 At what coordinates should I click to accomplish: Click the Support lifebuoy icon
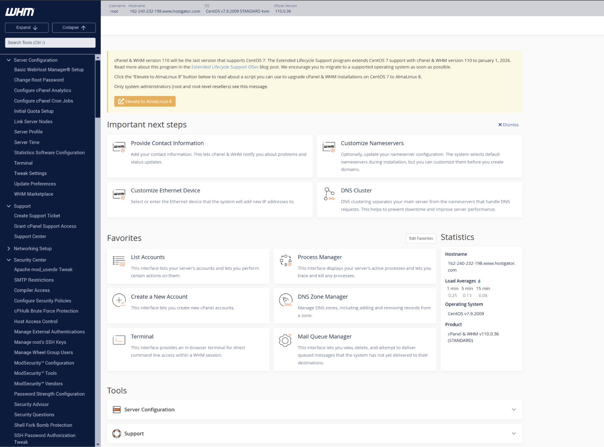coord(117,433)
